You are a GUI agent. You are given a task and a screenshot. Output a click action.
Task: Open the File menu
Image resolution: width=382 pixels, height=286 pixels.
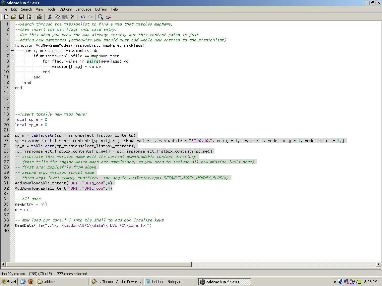(x=4, y=9)
